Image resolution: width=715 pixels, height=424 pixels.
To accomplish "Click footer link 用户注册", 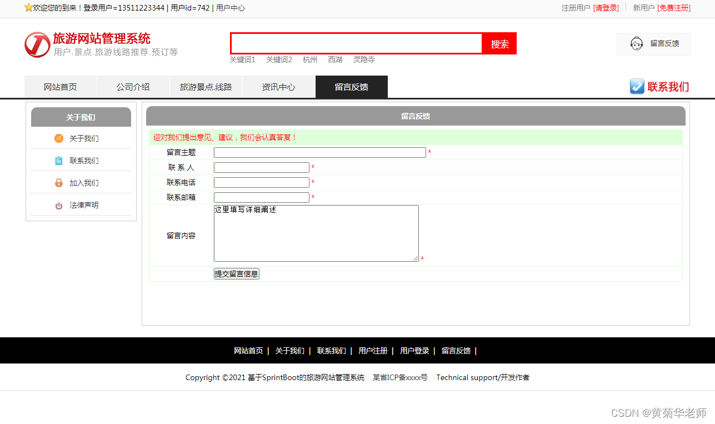I will 373,351.
